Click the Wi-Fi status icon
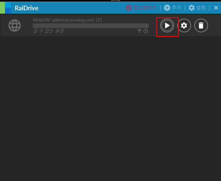 pos(140,31)
